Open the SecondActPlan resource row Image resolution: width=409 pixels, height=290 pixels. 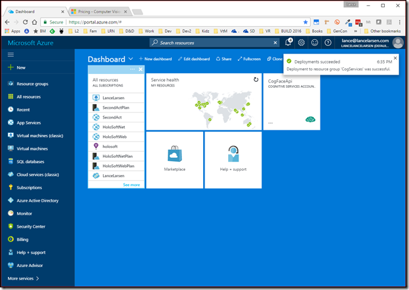click(x=116, y=107)
